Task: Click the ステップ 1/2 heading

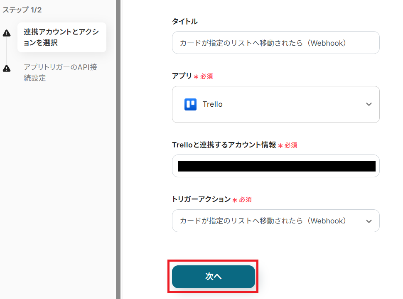Action: pyautogui.click(x=22, y=10)
